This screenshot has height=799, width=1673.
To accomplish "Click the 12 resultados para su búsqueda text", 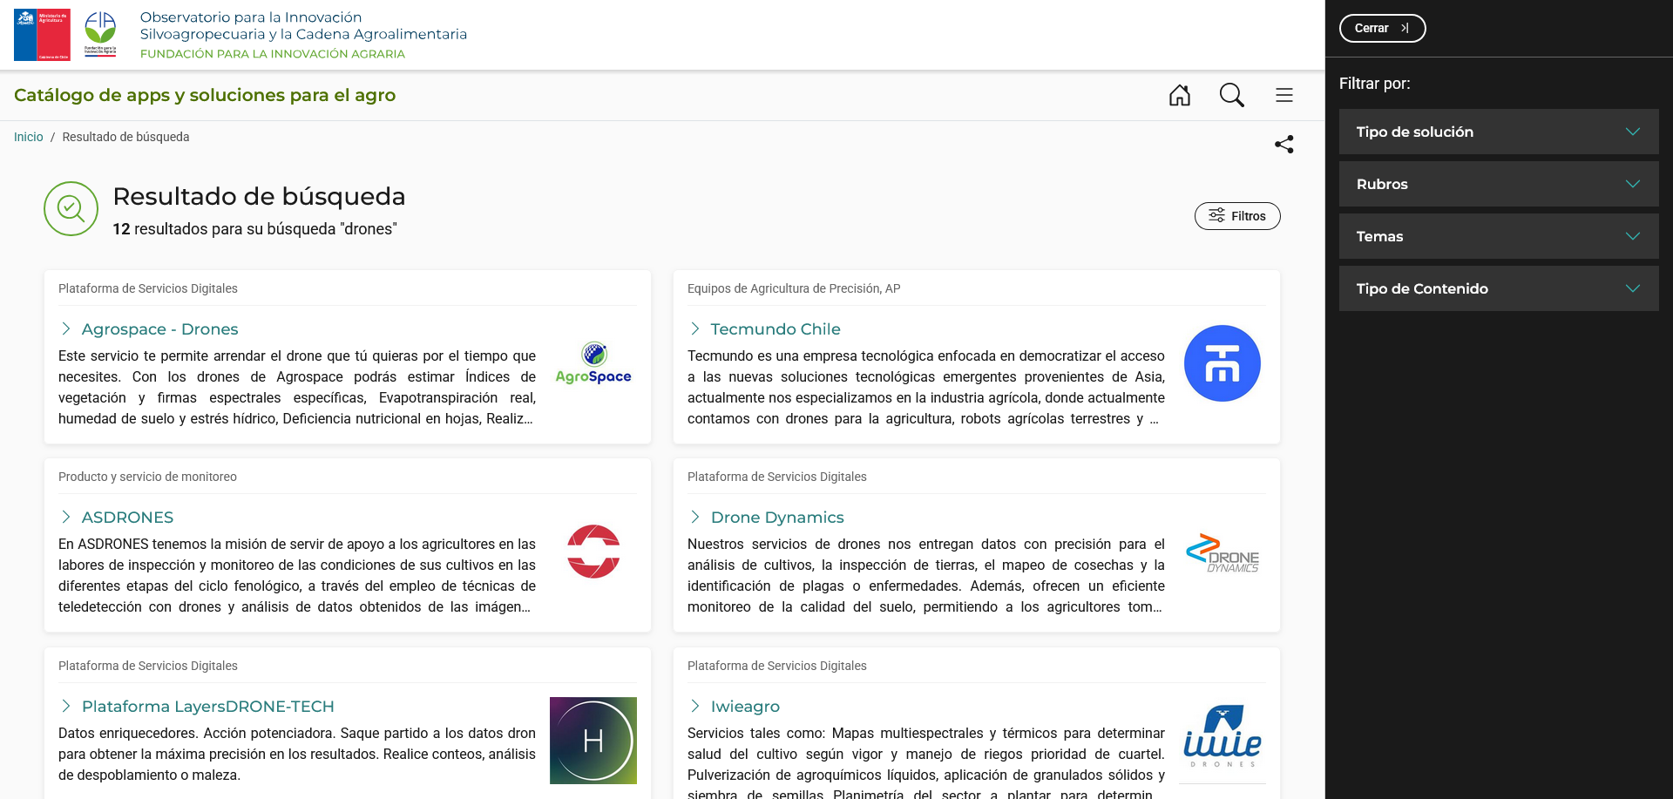I will [254, 229].
